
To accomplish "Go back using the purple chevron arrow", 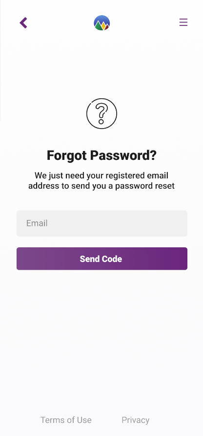I will point(23,23).
